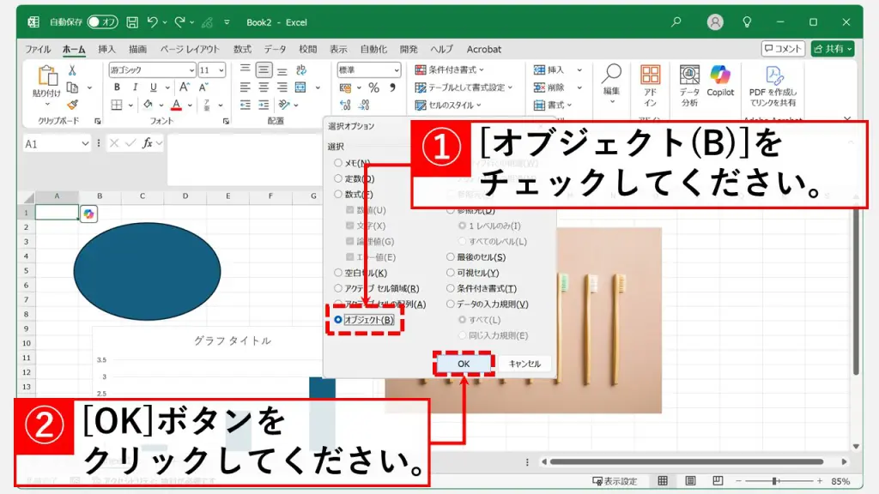Click the コメント button
The width and height of the screenshot is (879, 494).
[x=783, y=49]
